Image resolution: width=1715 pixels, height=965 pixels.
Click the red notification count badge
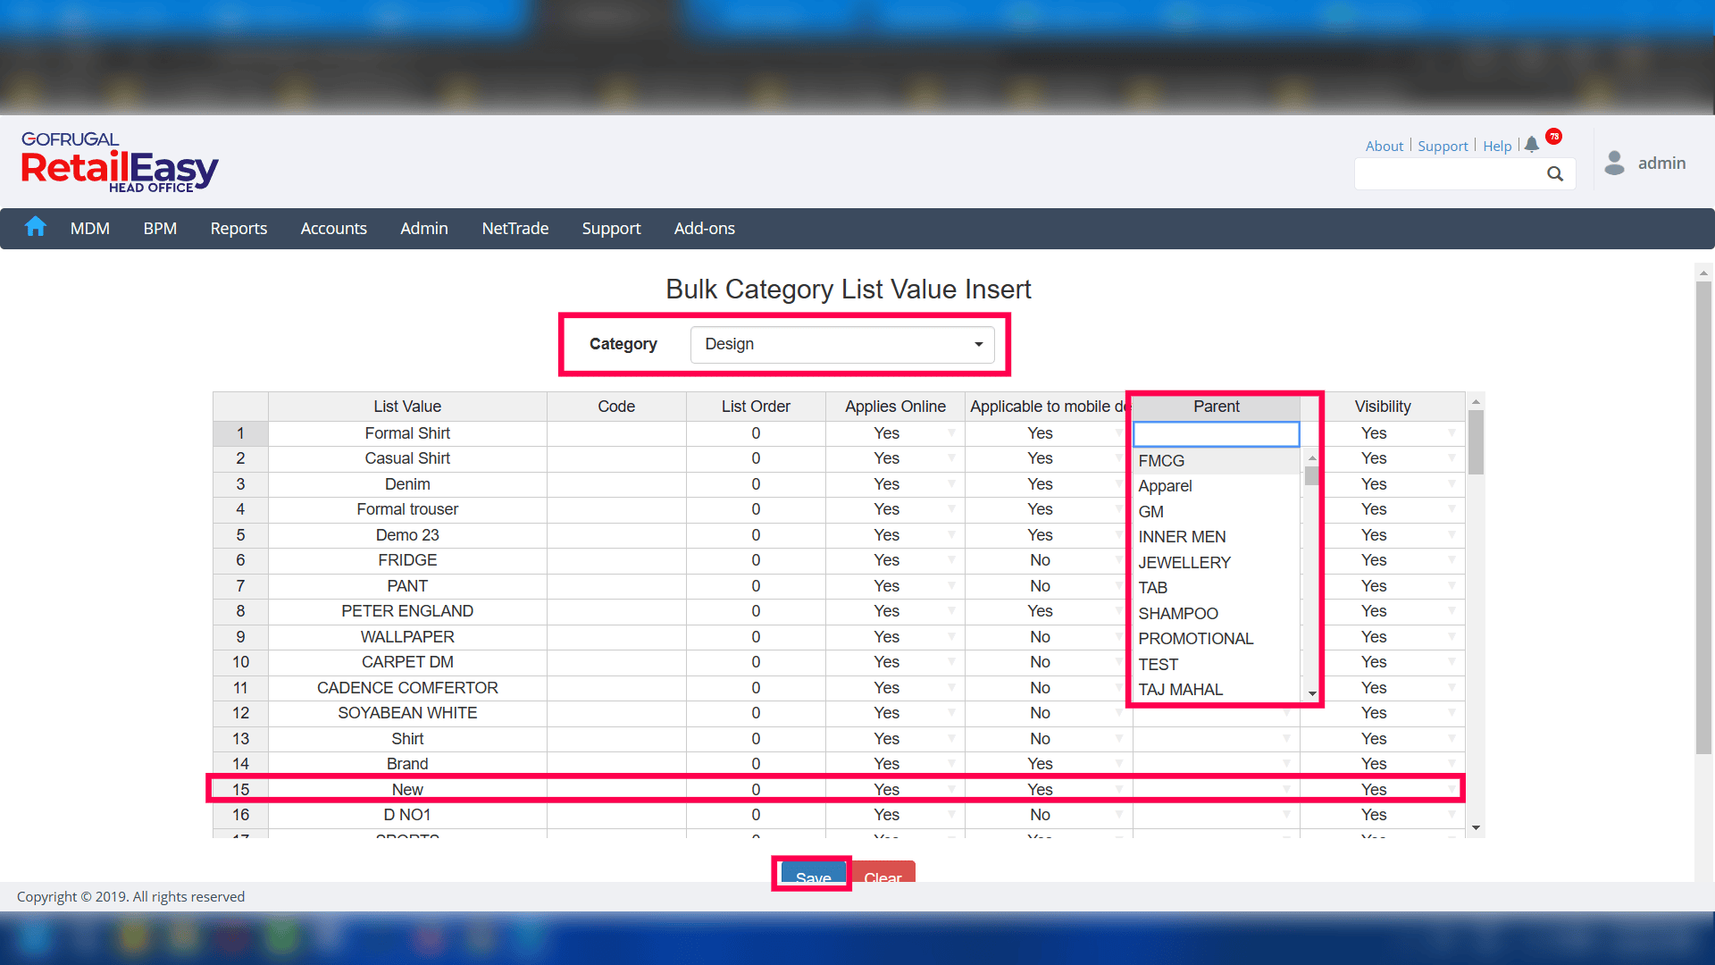click(1554, 137)
